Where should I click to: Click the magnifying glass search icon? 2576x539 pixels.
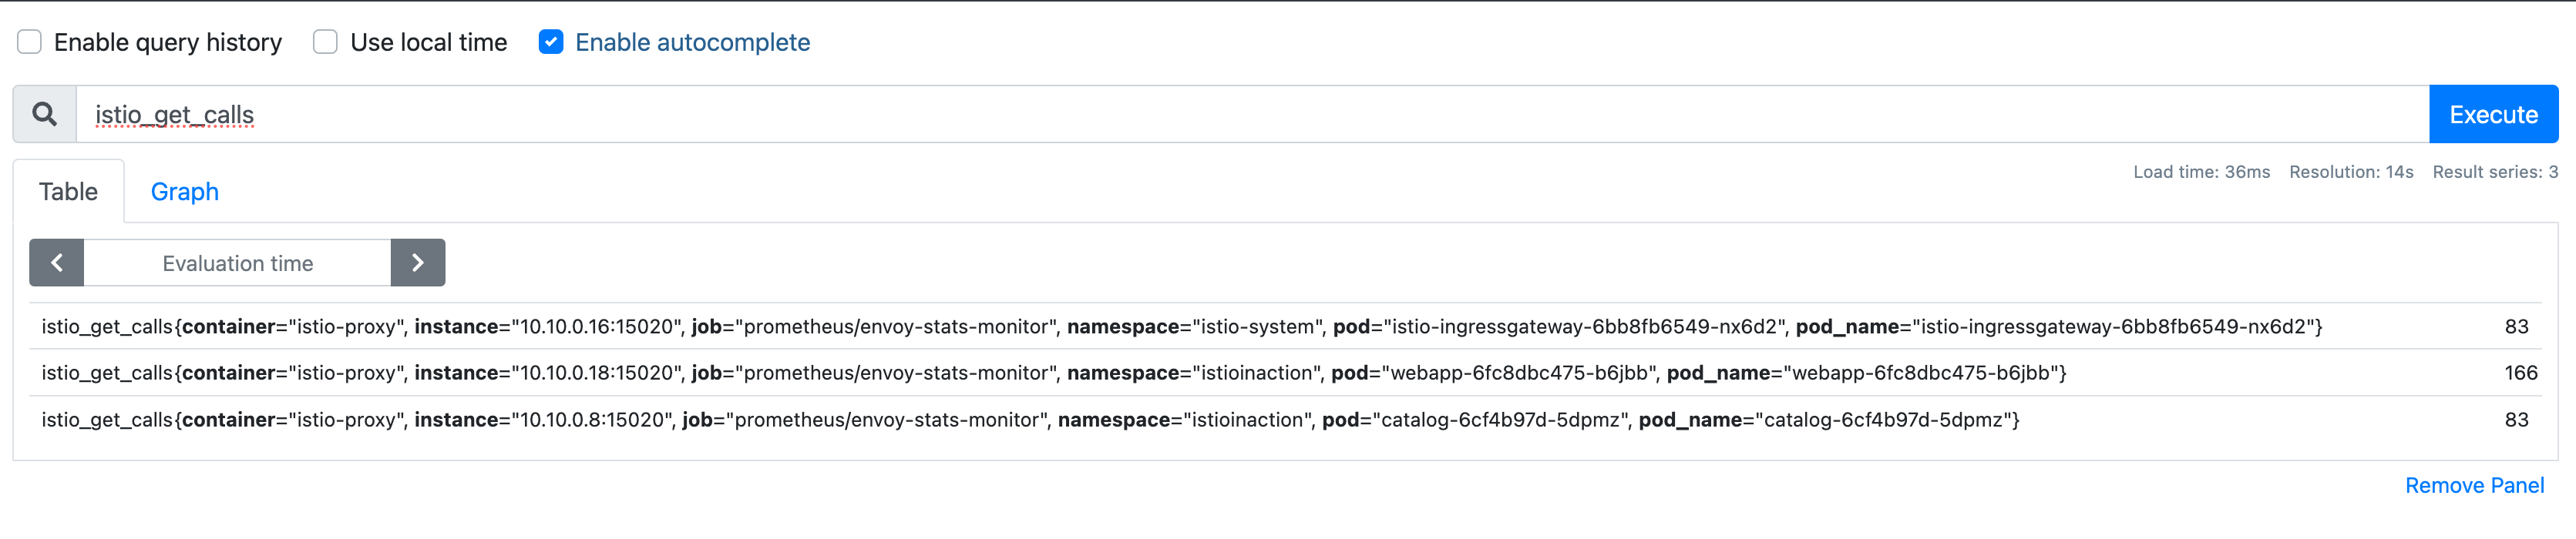click(x=45, y=114)
